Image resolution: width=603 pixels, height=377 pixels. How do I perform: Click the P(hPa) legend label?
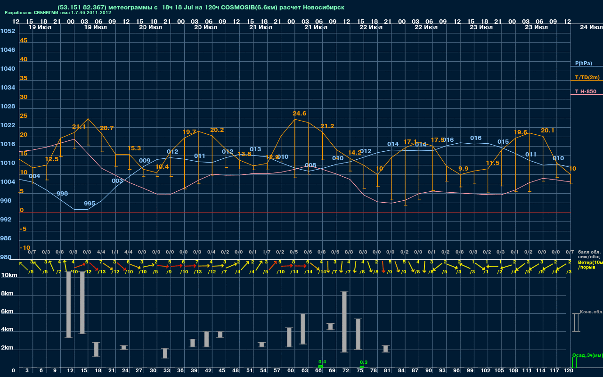click(x=583, y=63)
